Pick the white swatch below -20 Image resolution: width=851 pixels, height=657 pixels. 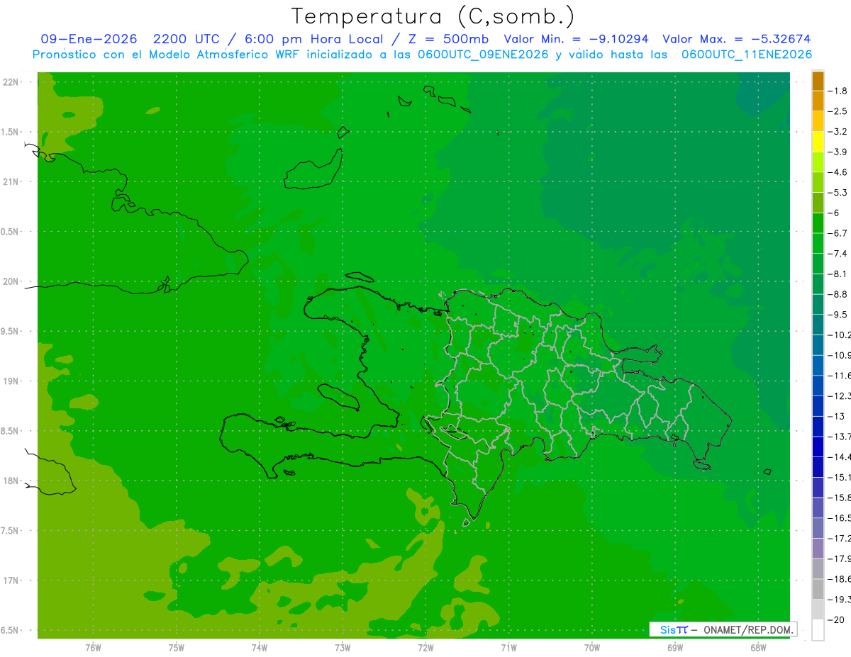(x=818, y=630)
